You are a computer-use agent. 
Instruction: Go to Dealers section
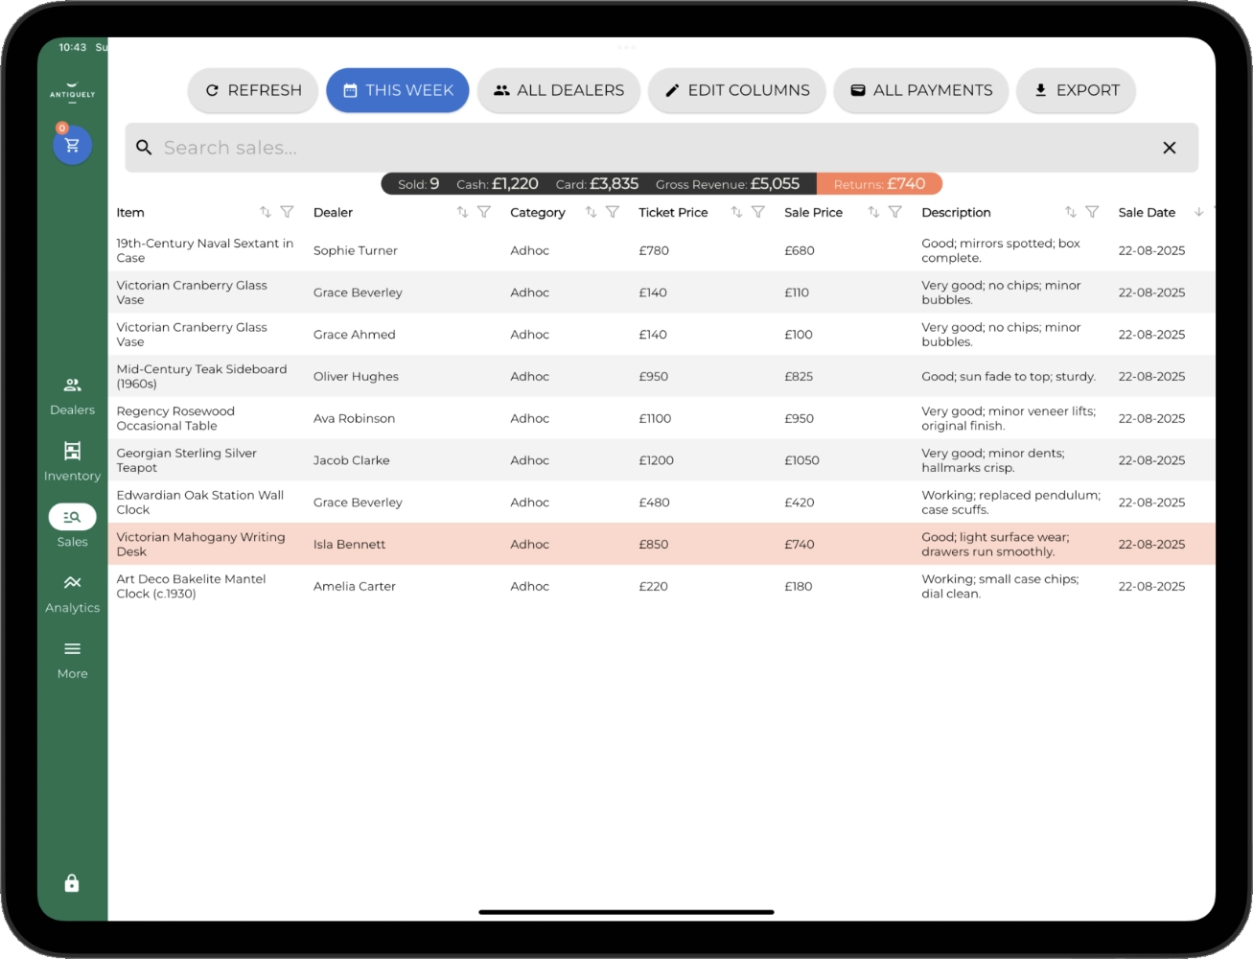click(72, 396)
